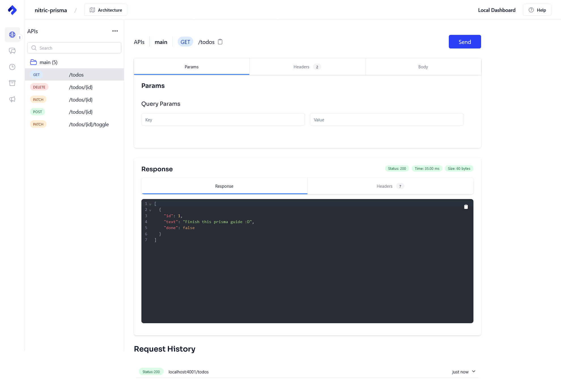Click the Send button

pyautogui.click(x=464, y=42)
